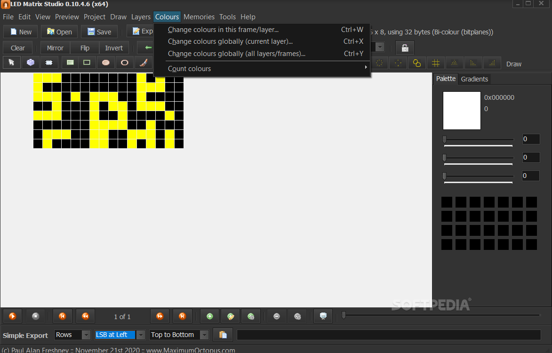
Task: Open the Project menu
Action: point(94,17)
